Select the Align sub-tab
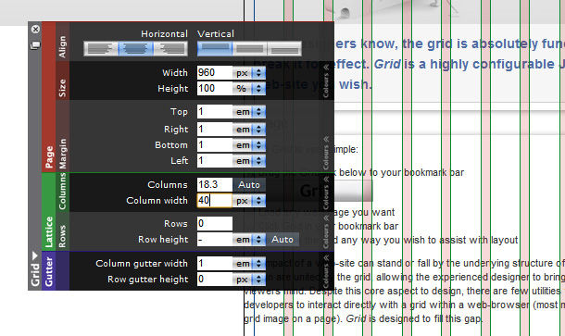This screenshot has width=565, height=336. click(x=62, y=42)
